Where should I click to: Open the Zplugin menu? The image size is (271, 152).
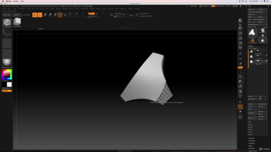pos(131,8)
